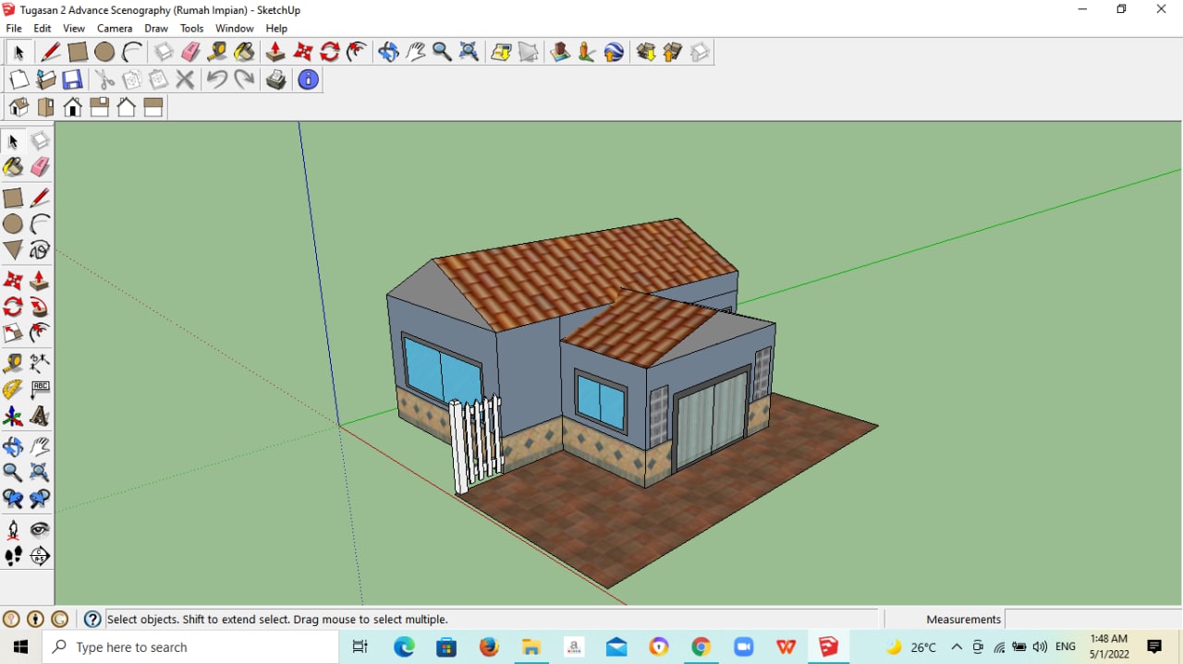1183x664 pixels.
Task: Select the Look Around eye tool
Action: 40,529
